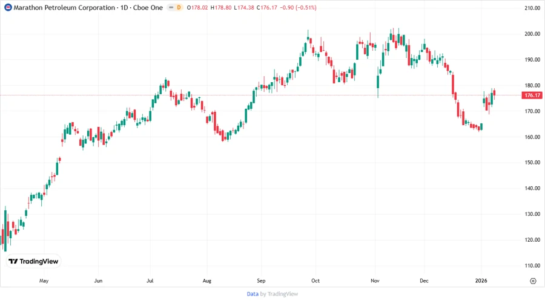Click the 190.00 price axis label
The width and height of the screenshot is (545, 301).
[x=532, y=60]
